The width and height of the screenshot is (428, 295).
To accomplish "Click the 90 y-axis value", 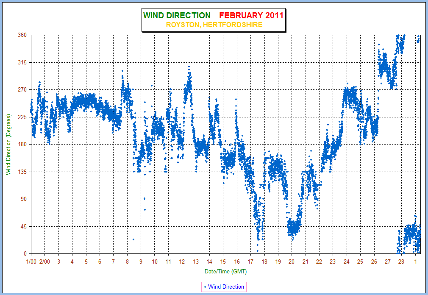I will point(24,199).
